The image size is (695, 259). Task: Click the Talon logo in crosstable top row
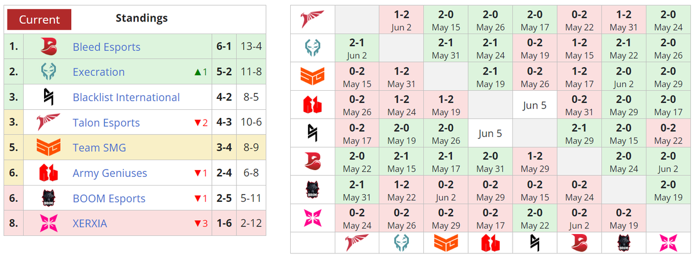point(312,19)
